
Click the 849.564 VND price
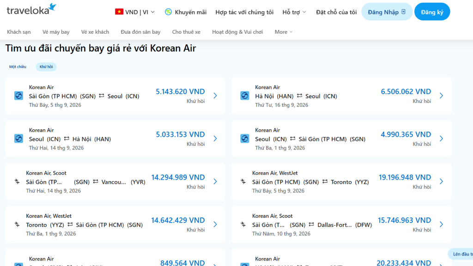(182, 263)
